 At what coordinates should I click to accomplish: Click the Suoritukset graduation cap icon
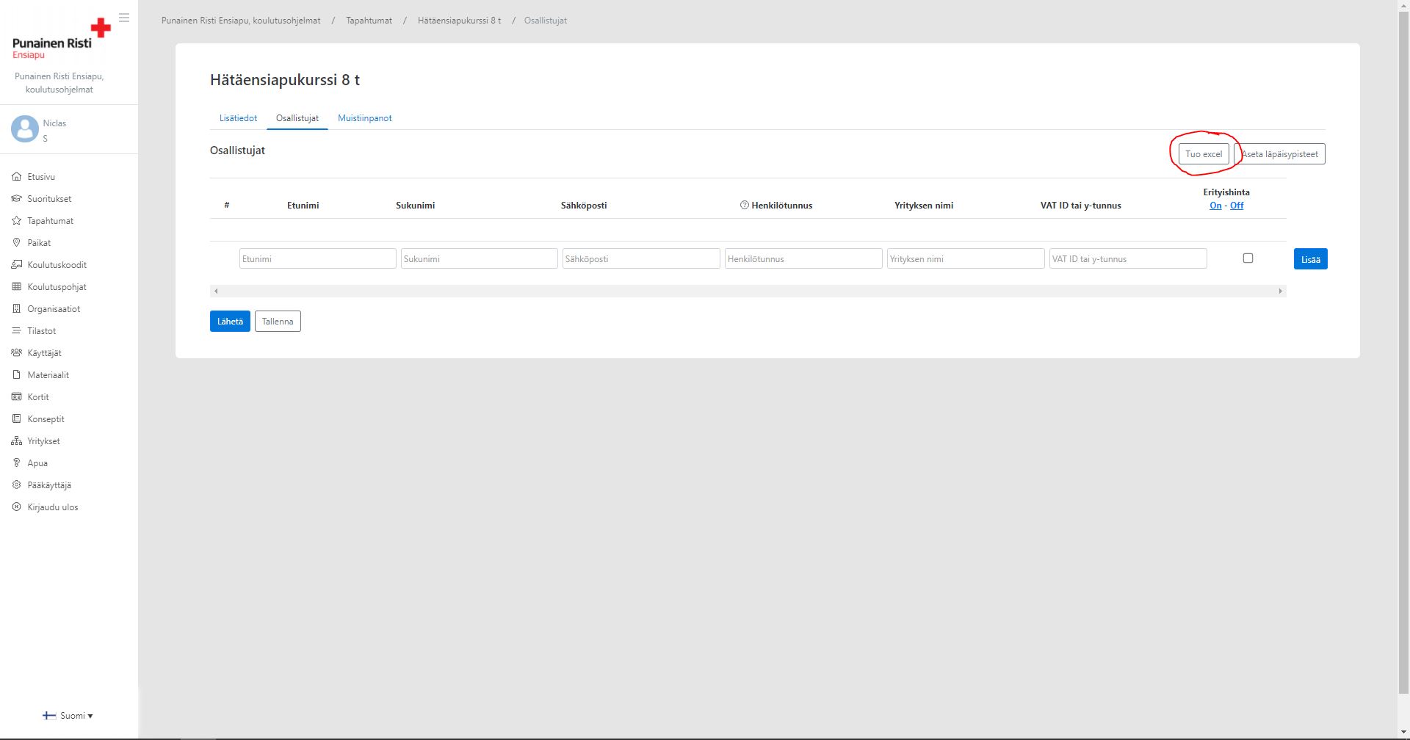tap(17, 199)
